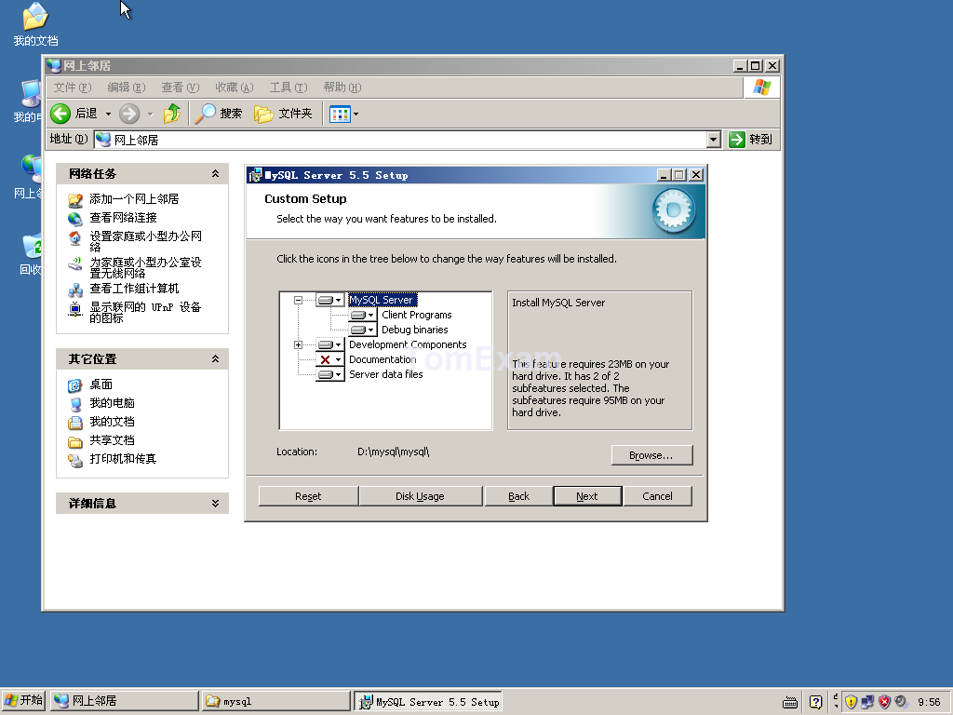The height and width of the screenshot is (715, 953).
Task: Switch to 网上邻居 taskbar button
Action: [x=125, y=701]
